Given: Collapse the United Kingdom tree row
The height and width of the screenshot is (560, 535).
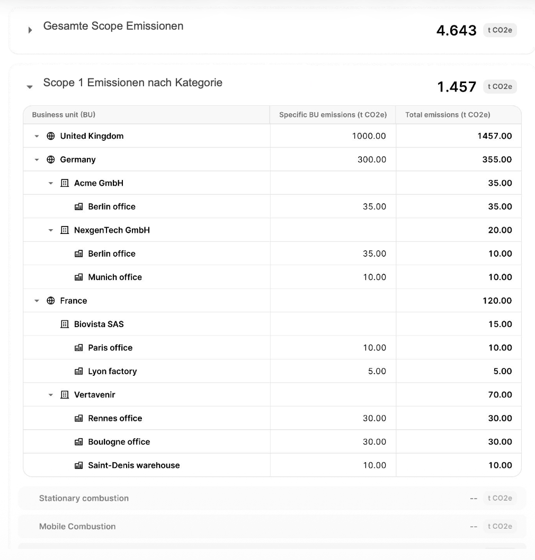Looking at the screenshot, I should pyautogui.click(x=36, y=136).
